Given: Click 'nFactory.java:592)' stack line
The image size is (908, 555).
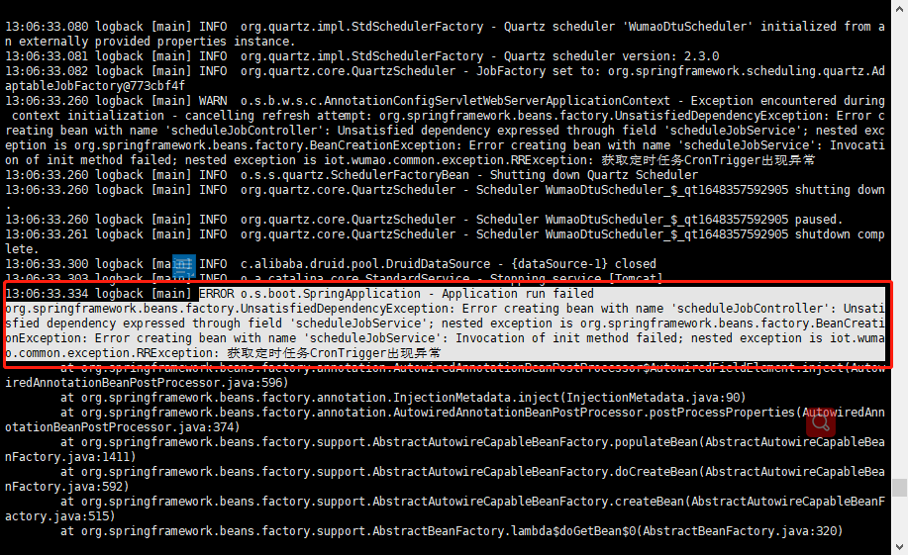Looking at the screenshot, I should (x=67, y=487).
